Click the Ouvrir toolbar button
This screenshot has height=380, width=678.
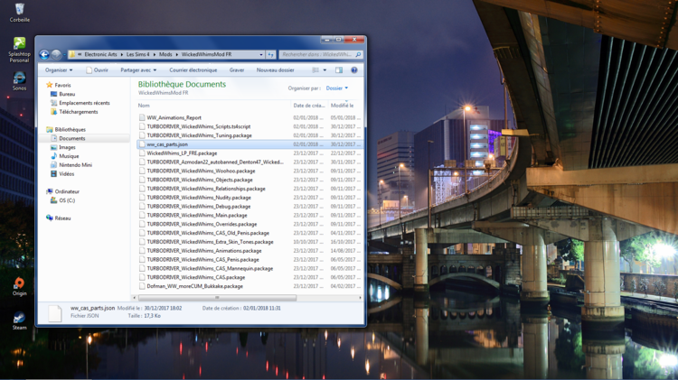[97, 70]
